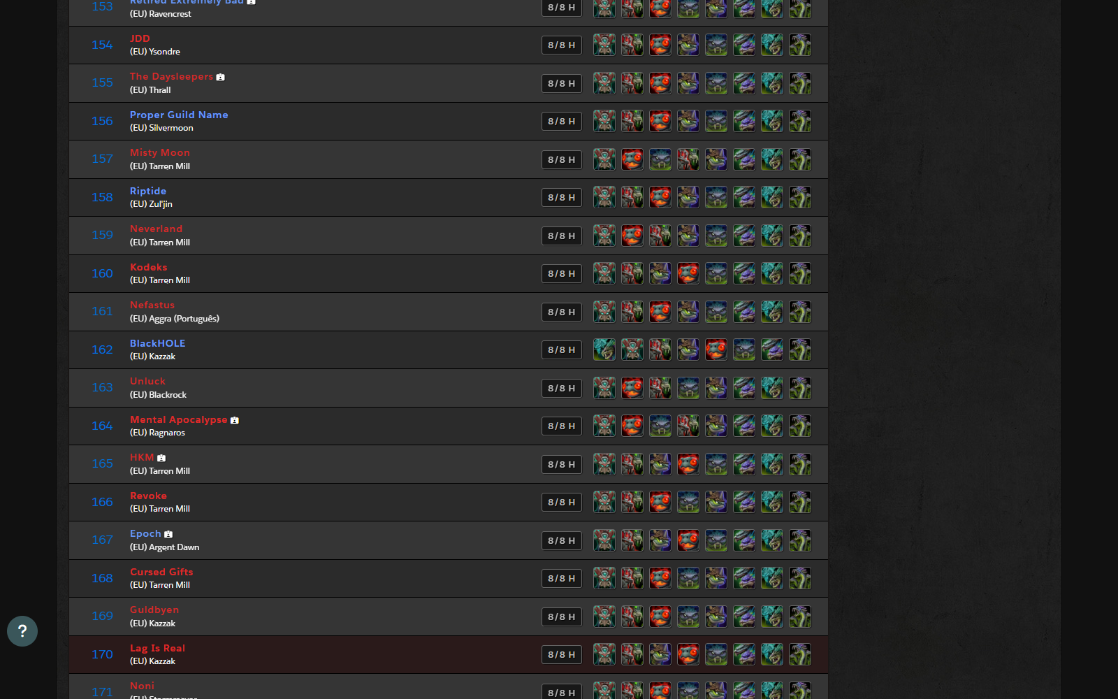The width and height of the screenshot is (1118, 699).
Task: Click fourth boss icon in Kodeks row
Action: pyautogui.click(x=688, y=273)
